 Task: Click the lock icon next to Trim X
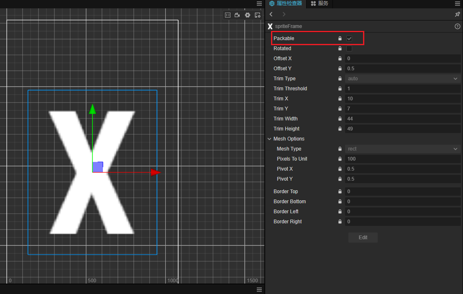point(340,99)
